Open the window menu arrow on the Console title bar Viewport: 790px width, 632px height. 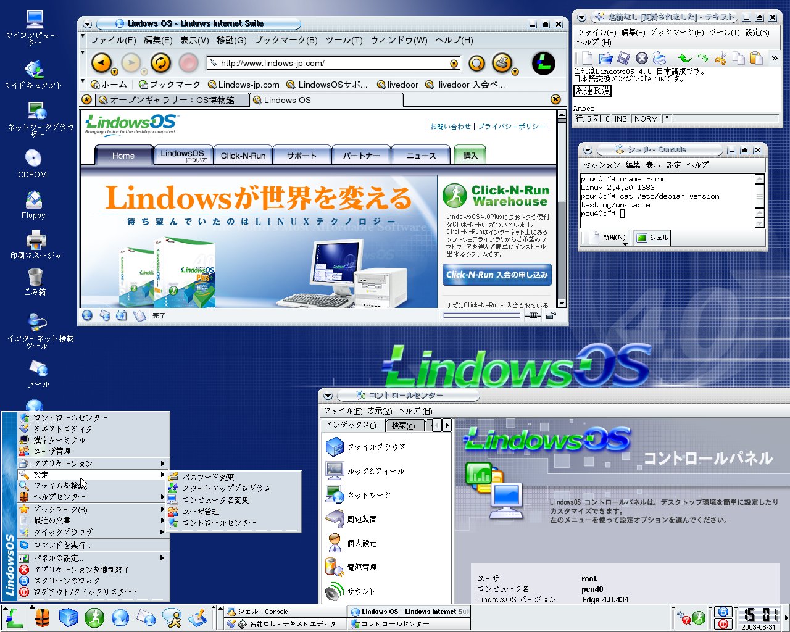[588, 150]
